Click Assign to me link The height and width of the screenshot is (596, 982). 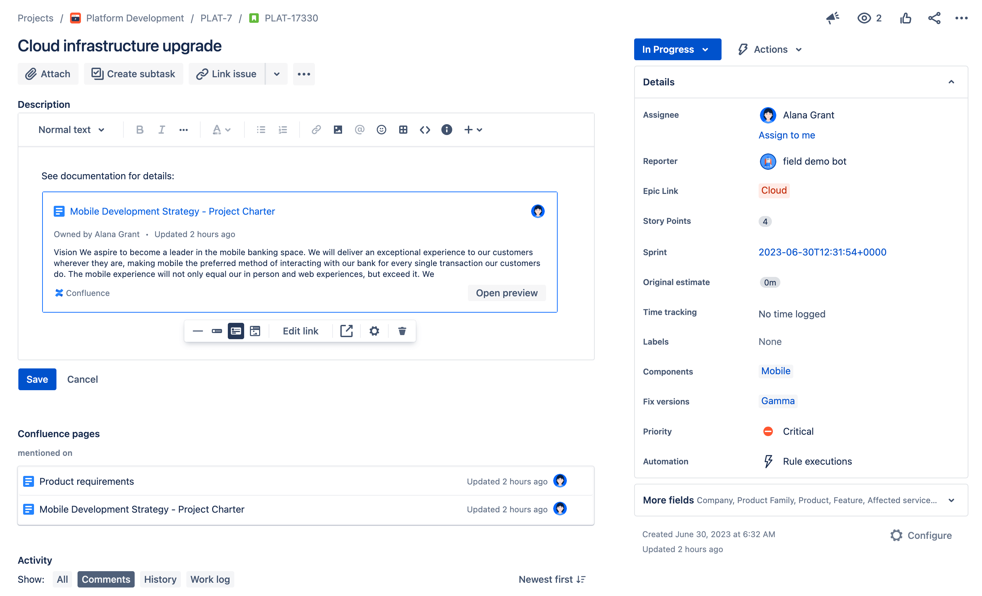tap(786, 134)
